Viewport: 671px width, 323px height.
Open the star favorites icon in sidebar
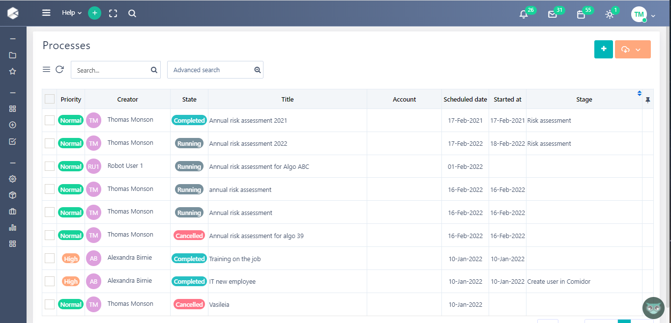(x=13, y=71)
